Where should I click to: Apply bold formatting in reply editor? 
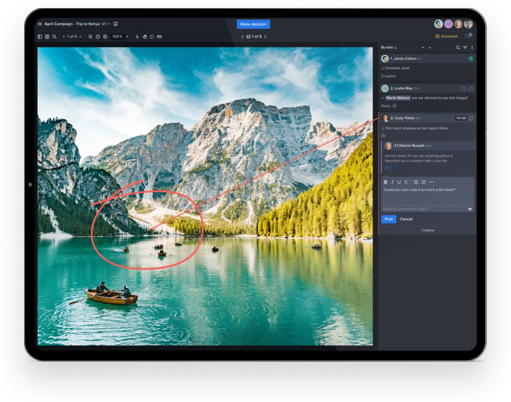[x=386, y=182]
